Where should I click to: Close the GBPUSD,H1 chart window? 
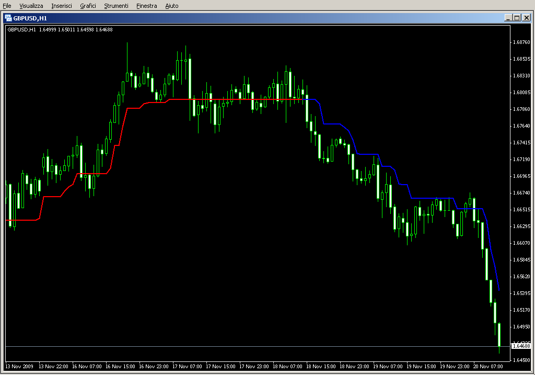click(527, 18)
